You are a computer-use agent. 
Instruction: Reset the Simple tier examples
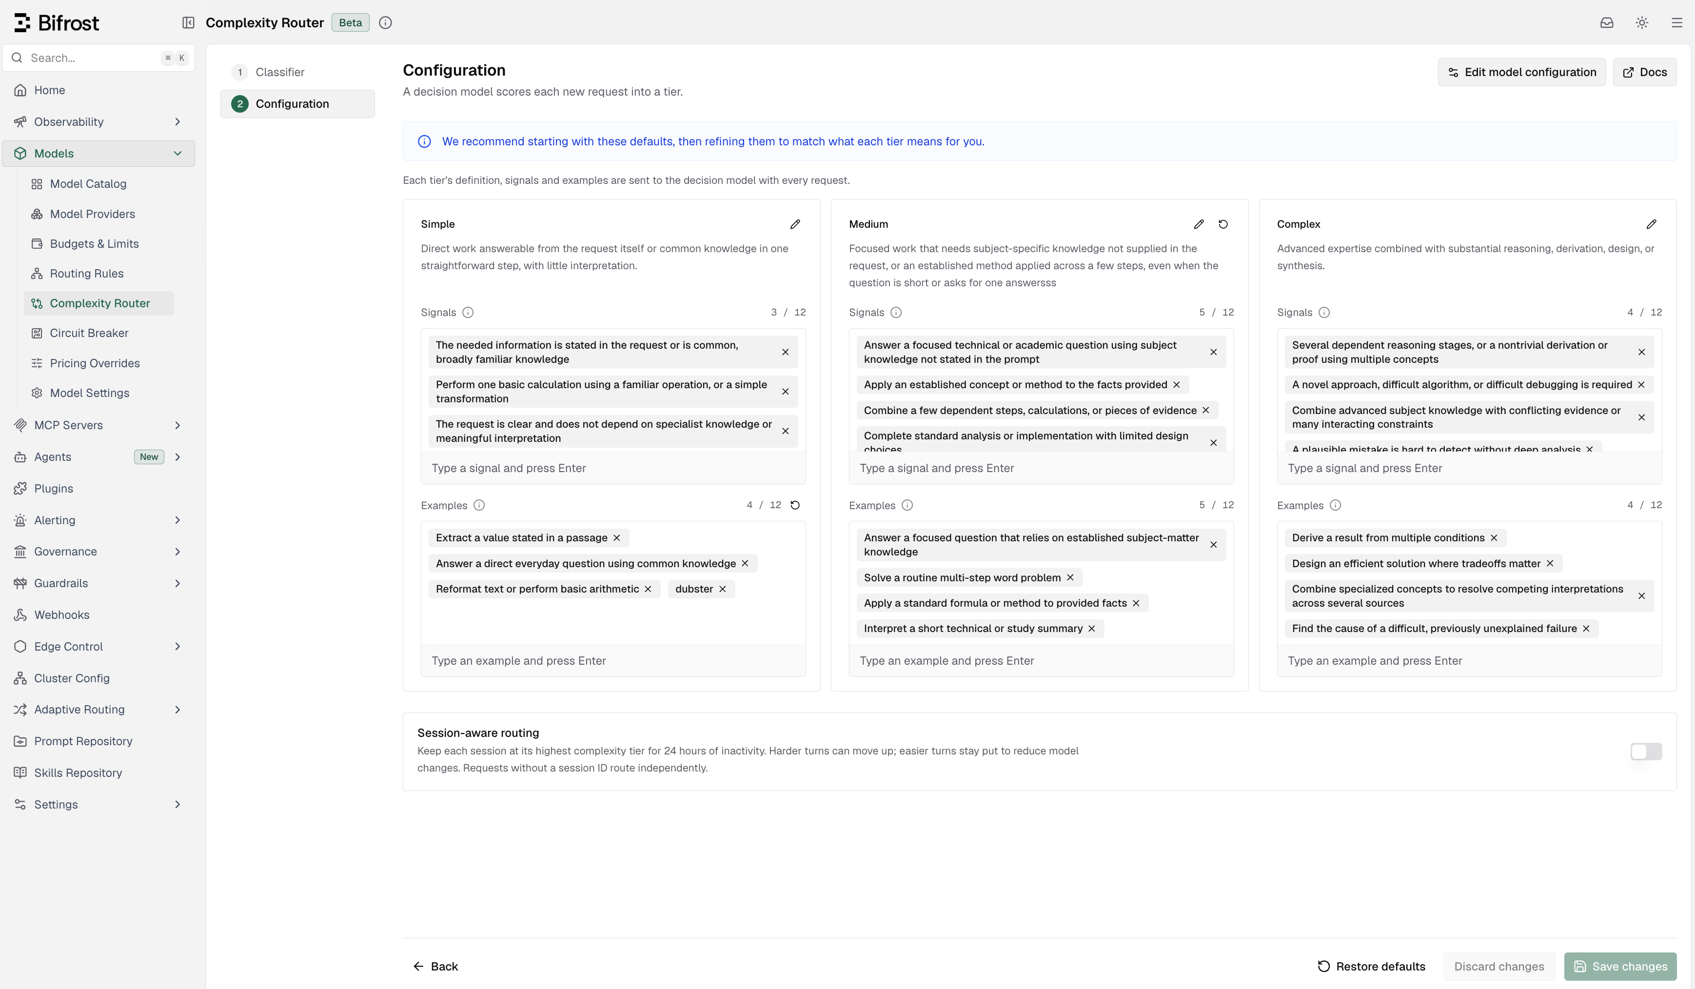795,505
